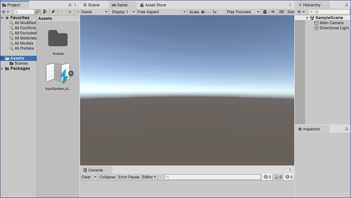The image size is (351, 198).
Task: Open the Free Aspect dropdown
Action: pyautogui.click(x=162, y=12)
